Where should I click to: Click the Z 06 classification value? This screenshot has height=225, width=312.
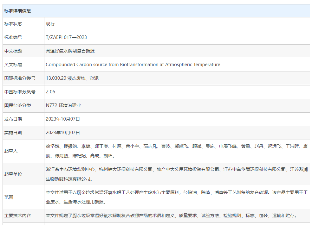click(x=50, y=92)
